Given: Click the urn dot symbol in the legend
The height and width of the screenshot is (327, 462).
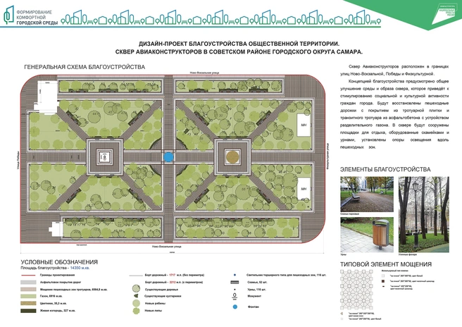Looking at the screenshot, I should point(235,290).
